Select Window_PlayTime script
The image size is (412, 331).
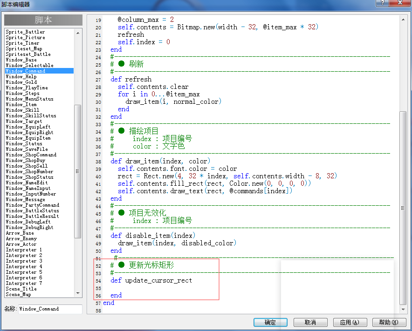(x=27, y=88)
